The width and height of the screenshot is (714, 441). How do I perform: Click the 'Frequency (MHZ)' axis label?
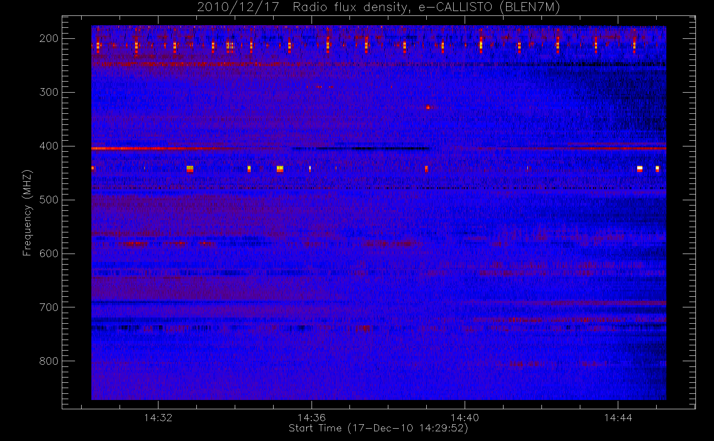(27, 213)
